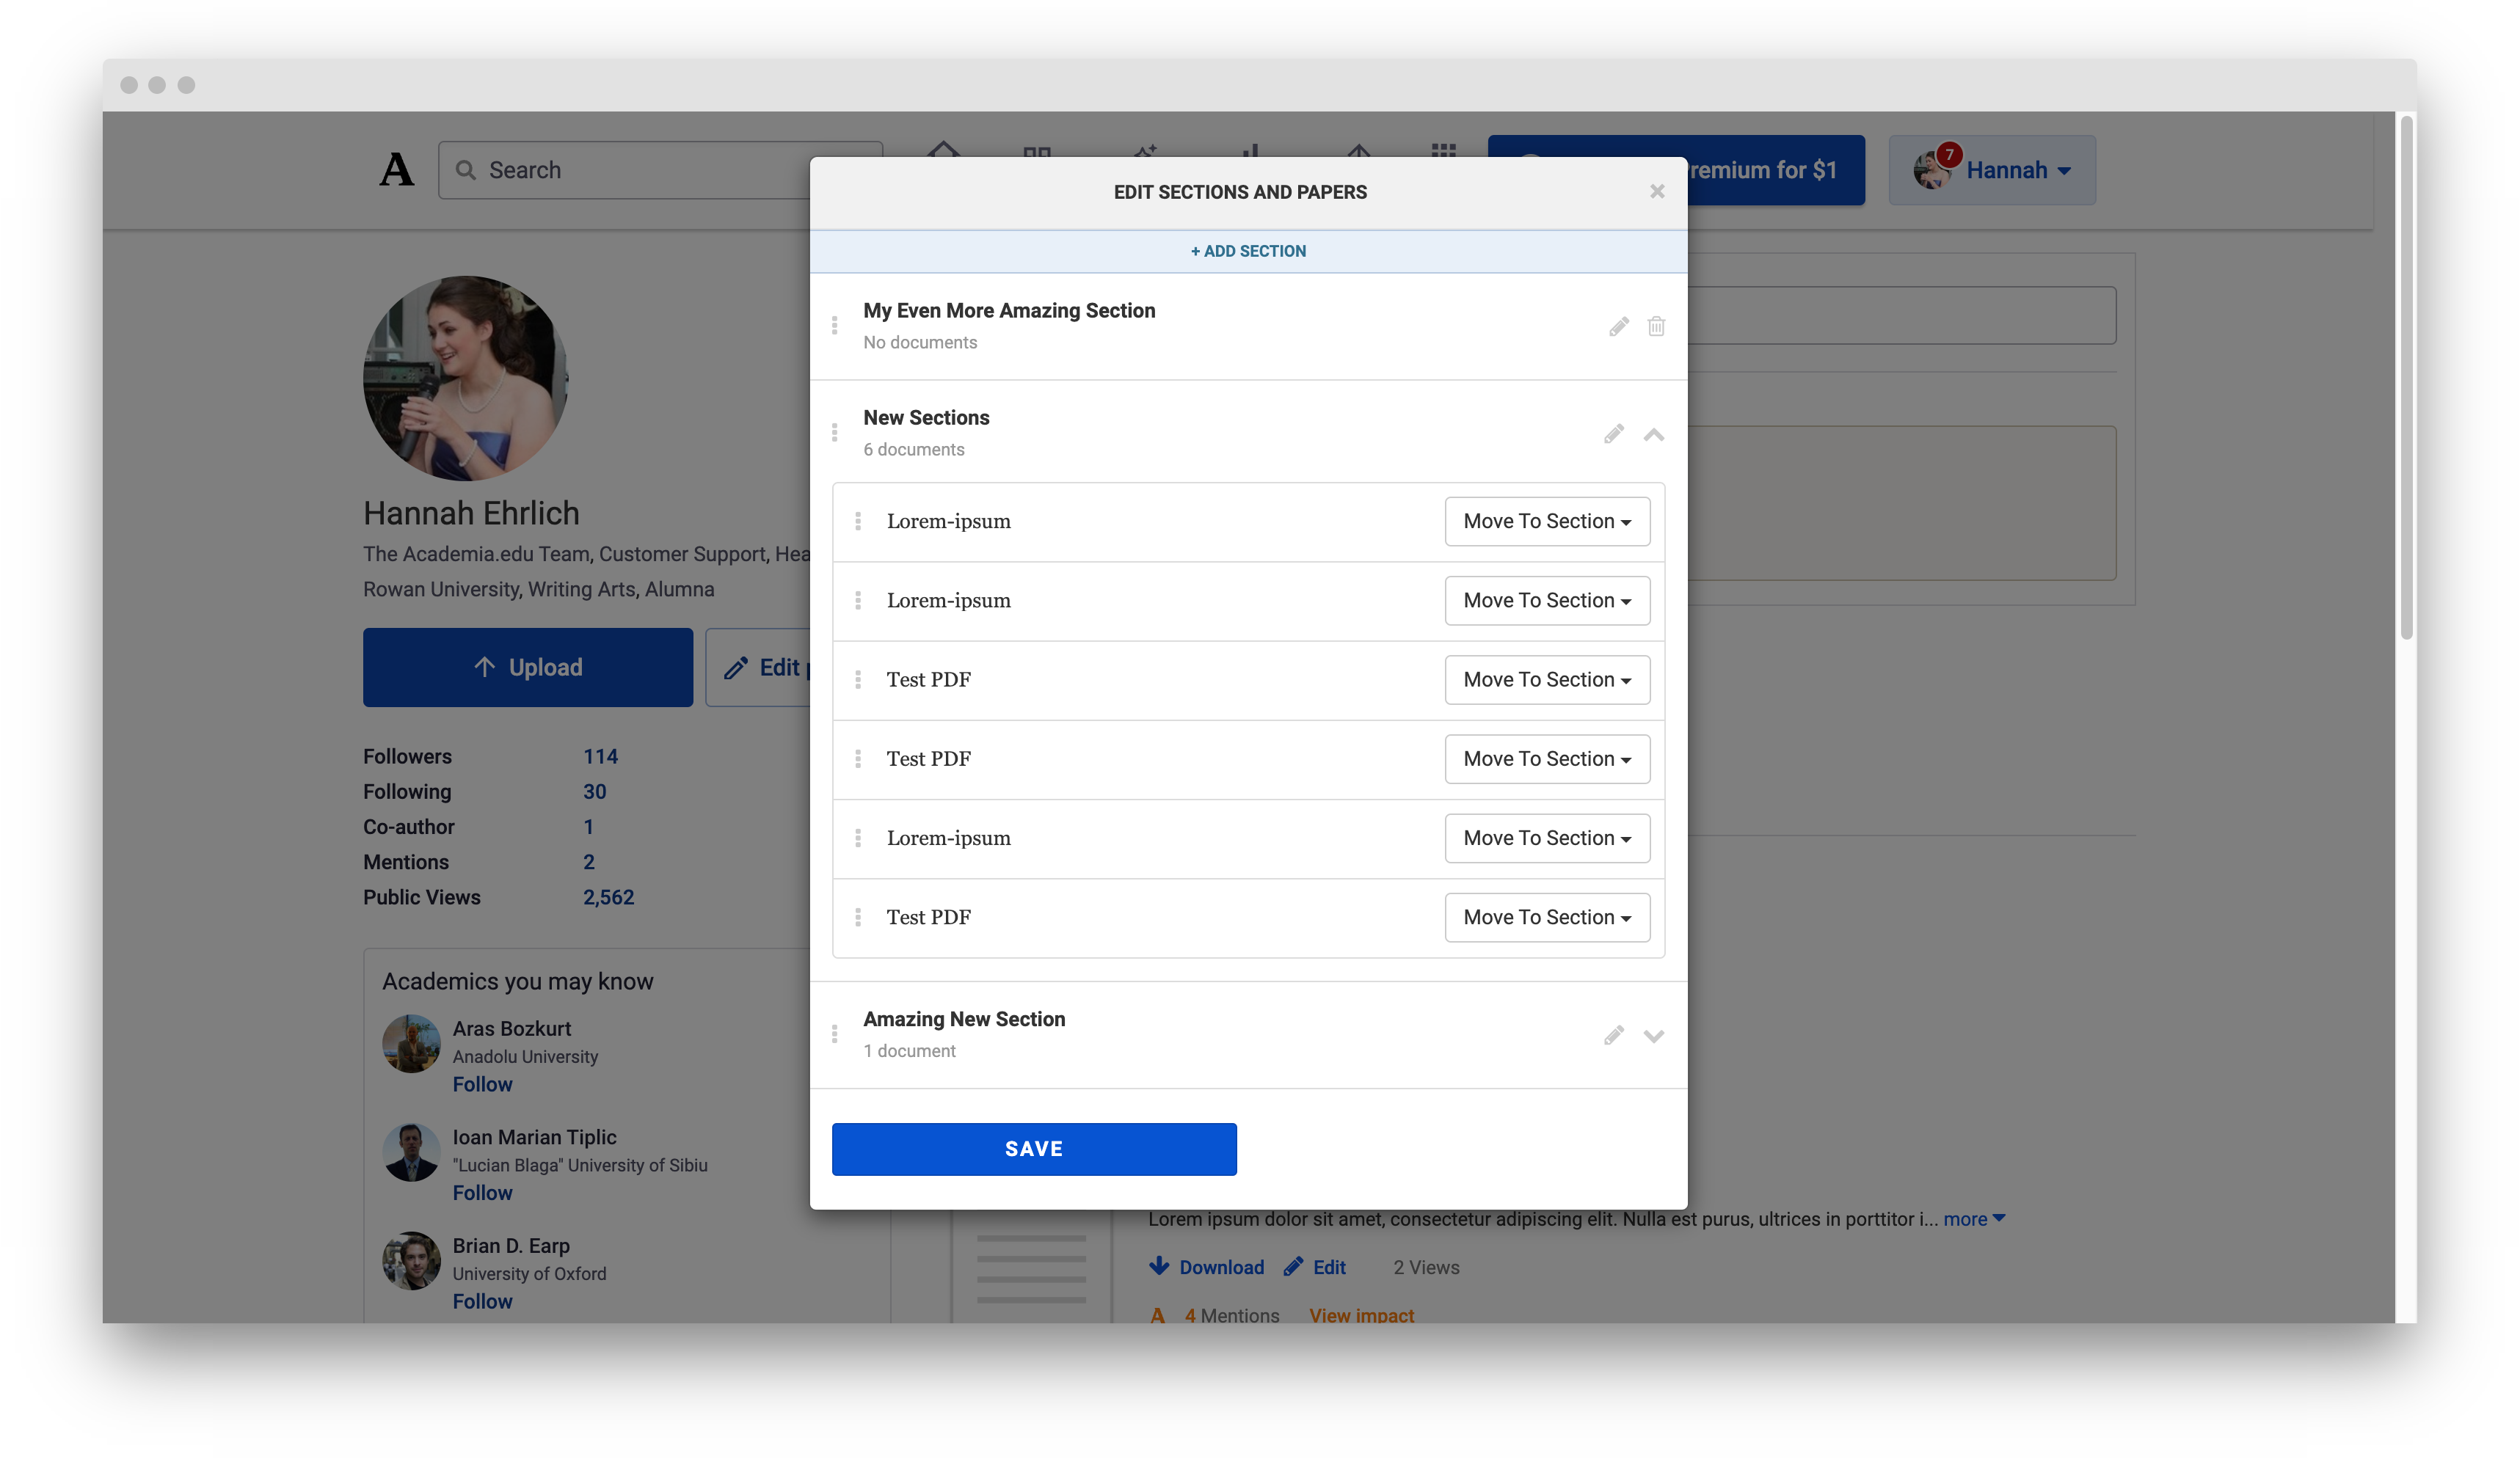Click the "1 document" count text
This screenshot has width=2520, height=1470.
(x=909, y=1051)
